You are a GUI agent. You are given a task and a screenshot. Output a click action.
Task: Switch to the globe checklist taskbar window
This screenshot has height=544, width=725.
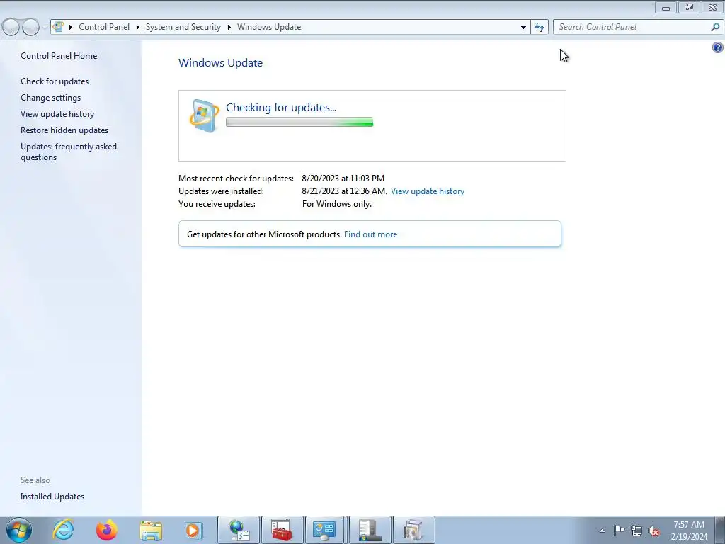click(239, 530)
